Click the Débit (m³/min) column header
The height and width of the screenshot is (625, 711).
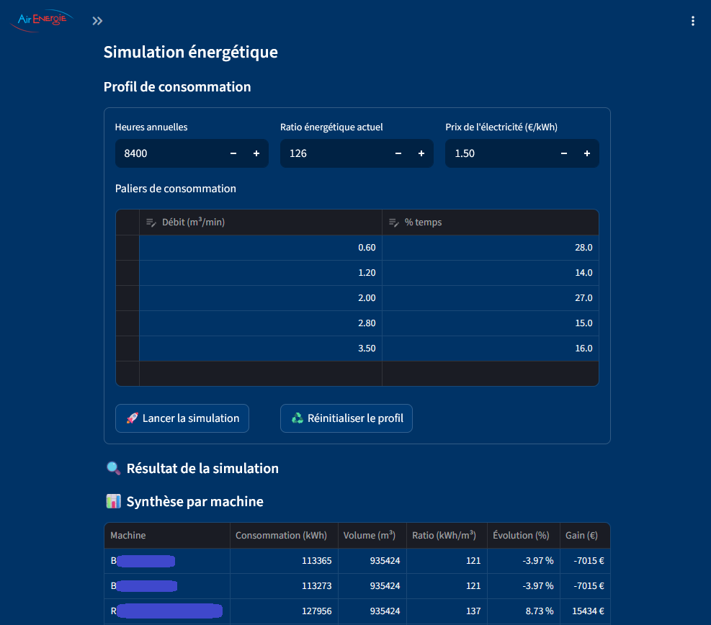261,222
